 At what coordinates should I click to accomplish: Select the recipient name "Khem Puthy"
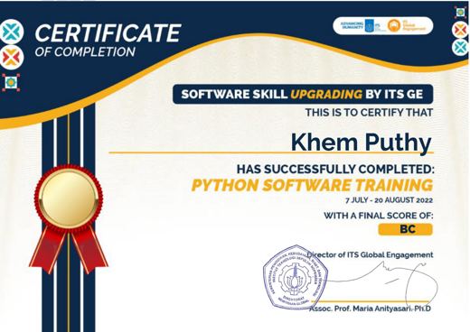pos(361,143)
